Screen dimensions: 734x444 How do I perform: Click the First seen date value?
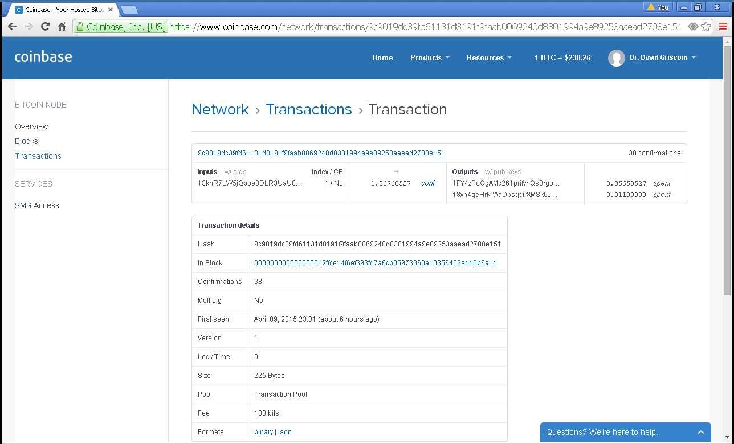click(316, 319)
